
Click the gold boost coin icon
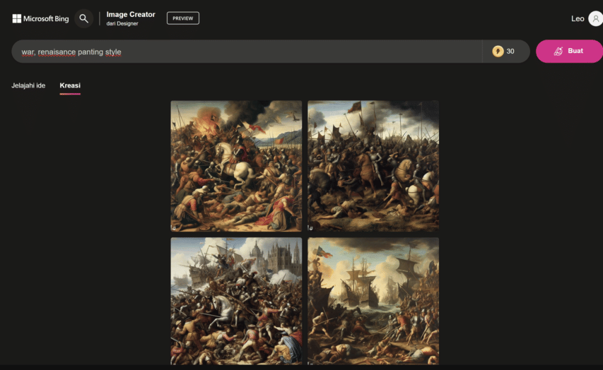tap(497, 51)
